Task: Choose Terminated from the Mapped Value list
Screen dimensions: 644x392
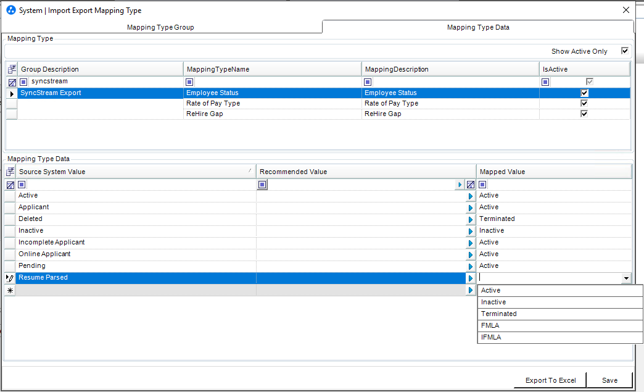Action: pyautogui.click(x=560, y=314)
